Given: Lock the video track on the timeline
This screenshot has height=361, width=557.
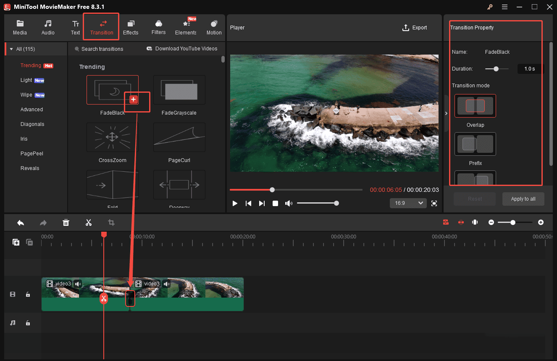Looking at the screenshot, I should click(28, 294).
